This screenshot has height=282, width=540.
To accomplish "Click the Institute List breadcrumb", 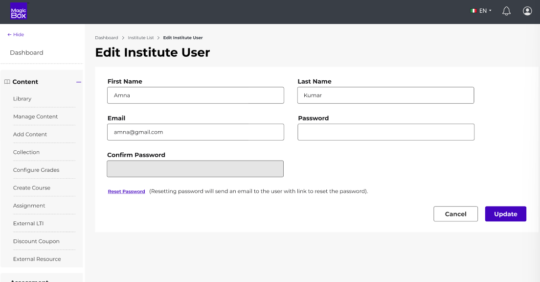I will click(140, 38).
